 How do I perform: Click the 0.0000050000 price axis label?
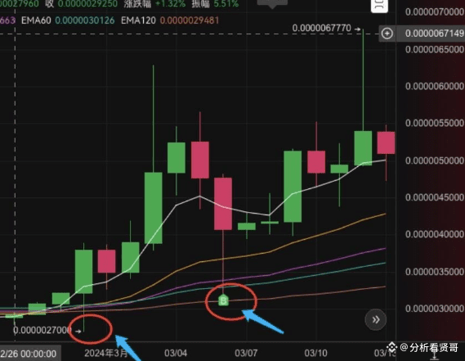(x=434, y=160)
